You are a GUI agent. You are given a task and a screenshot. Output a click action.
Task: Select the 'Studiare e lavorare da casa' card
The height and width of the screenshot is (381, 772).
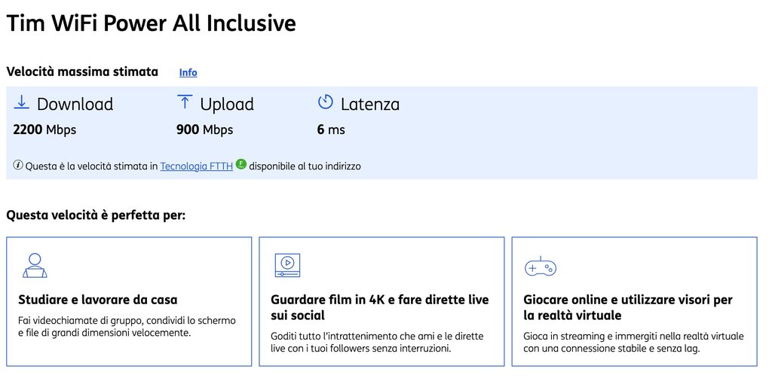129,301
